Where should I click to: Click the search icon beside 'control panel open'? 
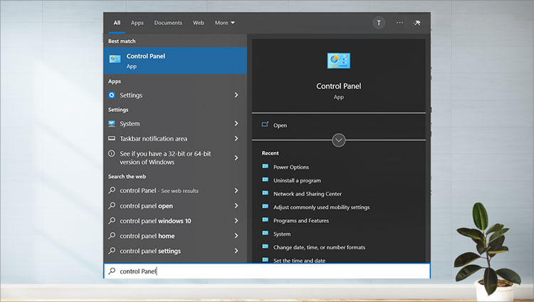click(112, 206)
